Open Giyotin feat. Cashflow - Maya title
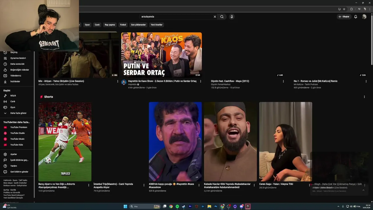Image resolution: width=373 pixels, height=210 pixels. pyautogui.click(x=230, y=81)
